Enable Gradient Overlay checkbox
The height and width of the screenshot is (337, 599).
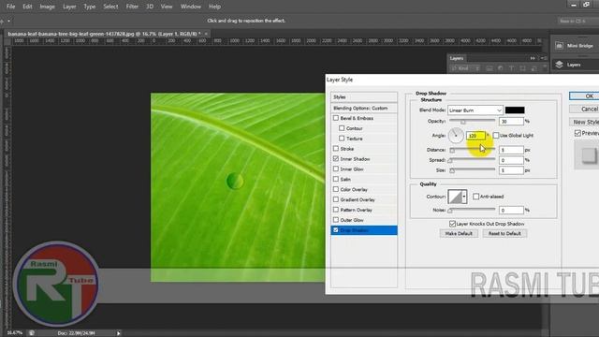point(336,199)
